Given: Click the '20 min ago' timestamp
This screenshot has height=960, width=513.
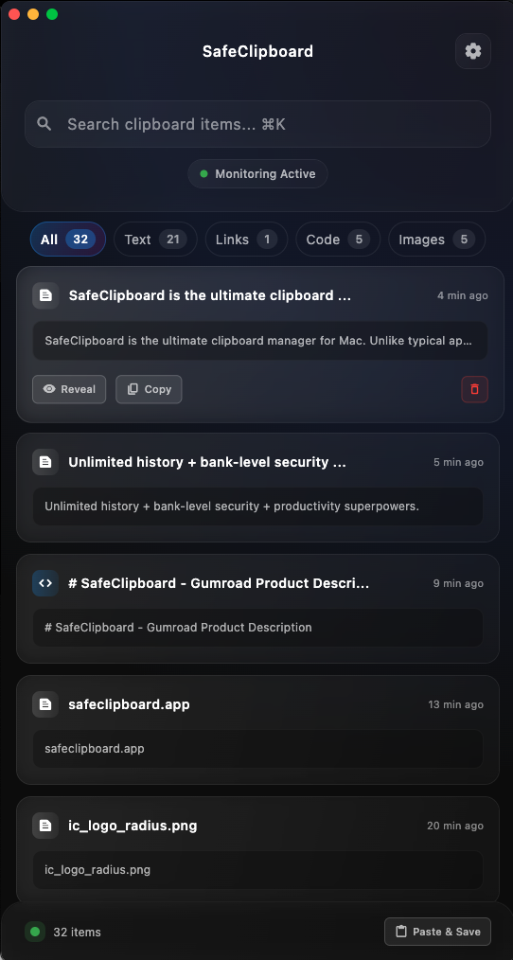Looking at the screenshot, I should coord(455,826).
